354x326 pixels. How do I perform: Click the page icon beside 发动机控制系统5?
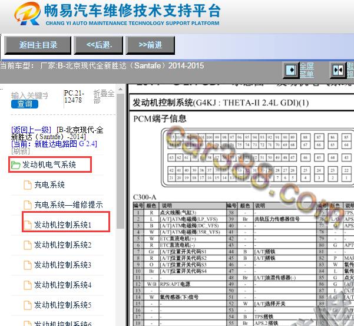coord(28,305)
